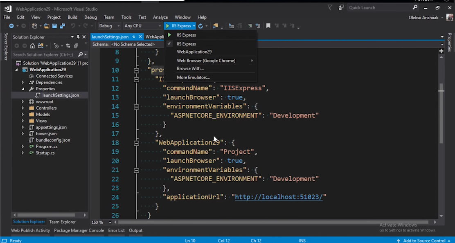The height and width of the screenshot is (243, 455).
Task: Collapse the environmentVariables block at line 14
Action: point(136,106)
